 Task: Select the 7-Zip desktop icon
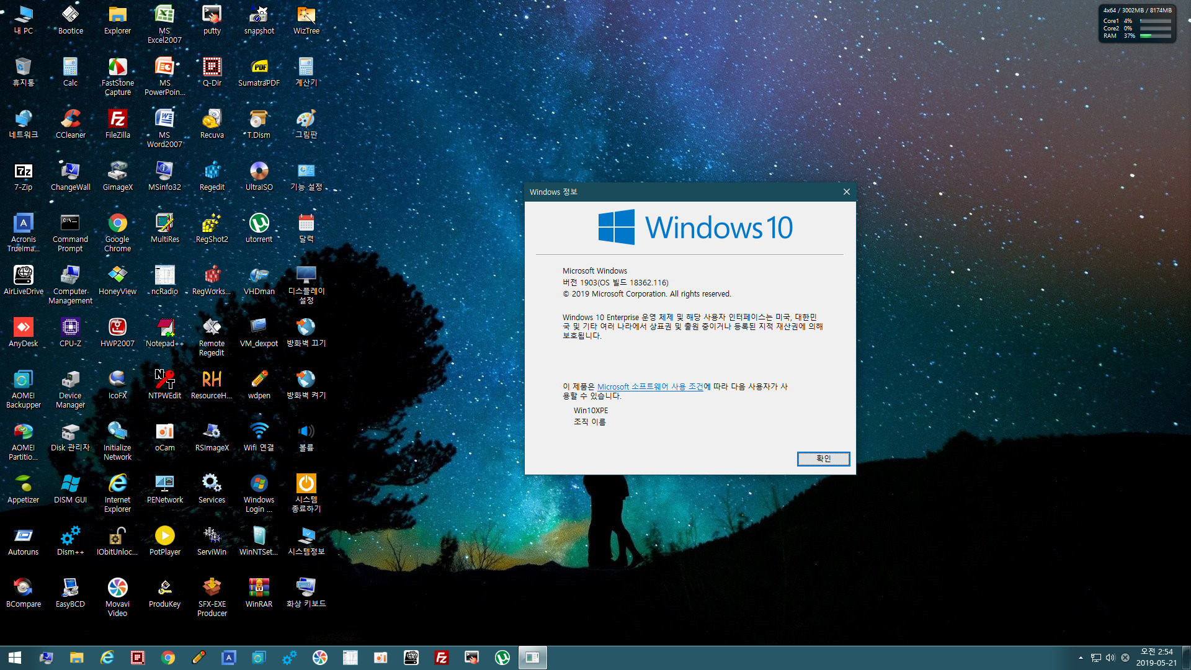click(23, 176)
